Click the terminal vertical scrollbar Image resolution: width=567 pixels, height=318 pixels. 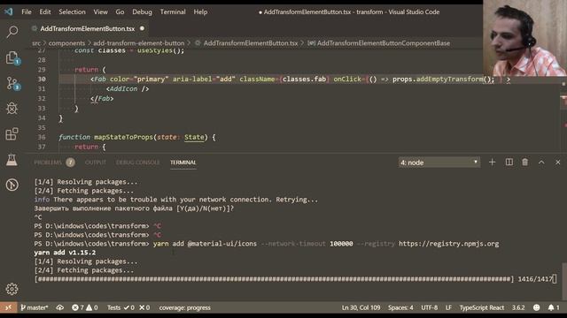564,281
